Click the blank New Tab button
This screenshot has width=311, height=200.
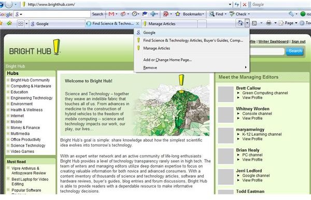[x=202, y=24]
